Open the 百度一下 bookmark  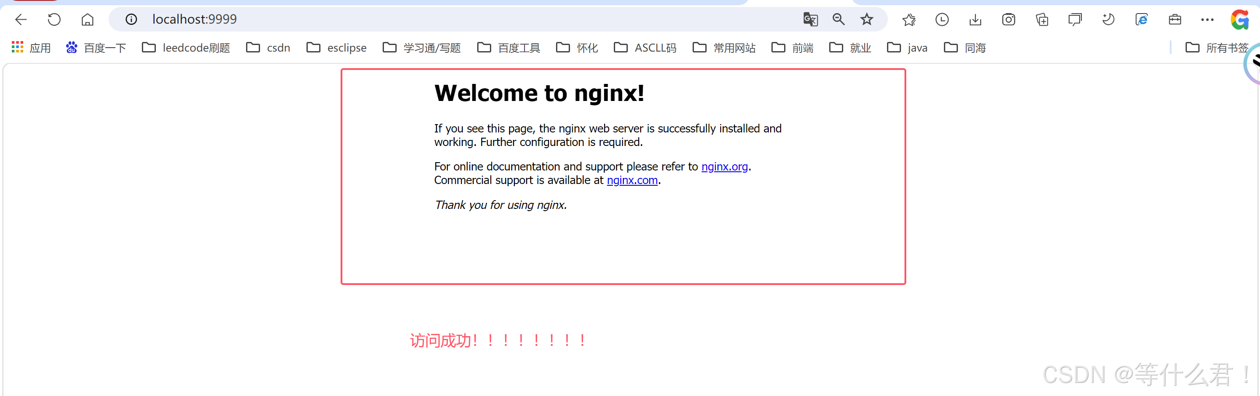pos(96,47)
